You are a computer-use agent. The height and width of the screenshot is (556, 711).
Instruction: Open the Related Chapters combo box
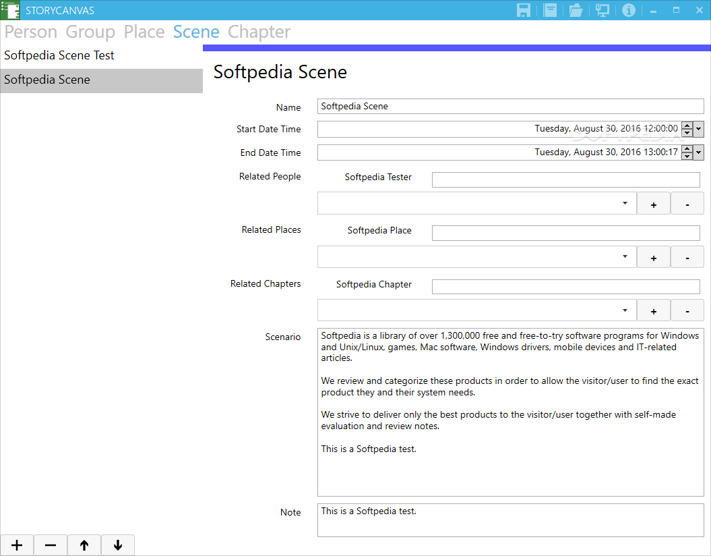point(476,310)
